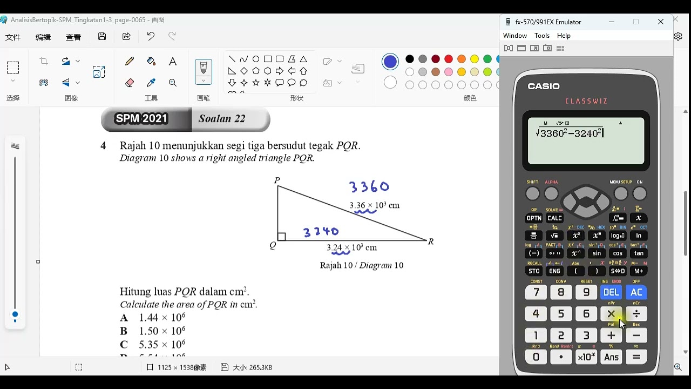
Task: Click the Redo arrow in Paint
Action: click(172, 37)
